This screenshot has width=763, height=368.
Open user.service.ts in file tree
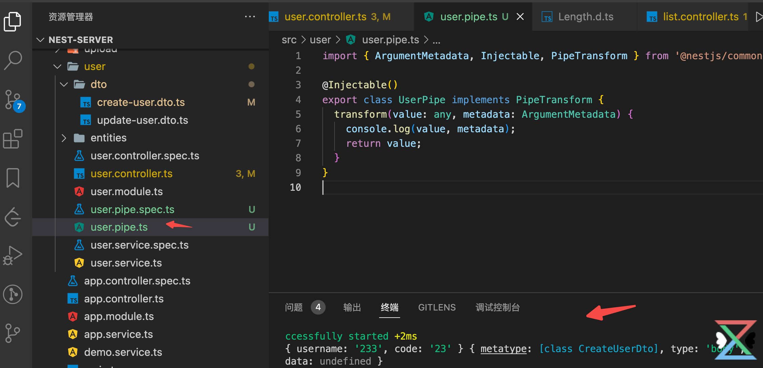126,263
